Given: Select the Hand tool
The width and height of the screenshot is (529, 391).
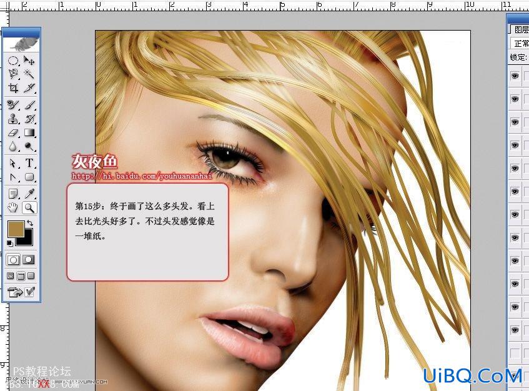Looking at the screenshot, I should point(13,208).
